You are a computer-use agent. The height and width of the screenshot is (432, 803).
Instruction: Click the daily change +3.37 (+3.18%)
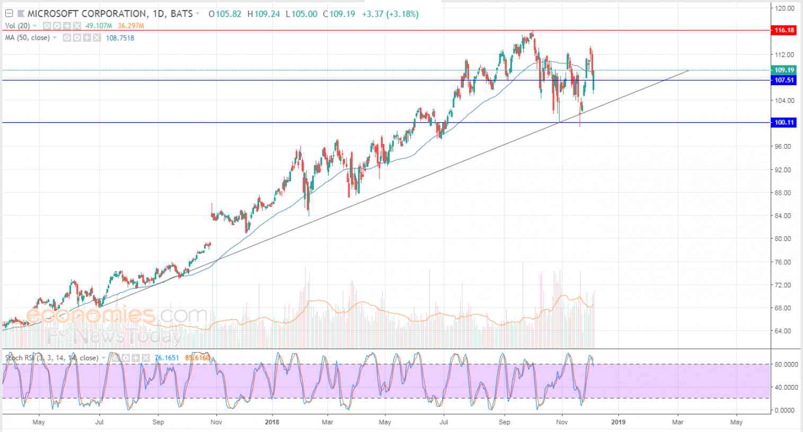390,14
